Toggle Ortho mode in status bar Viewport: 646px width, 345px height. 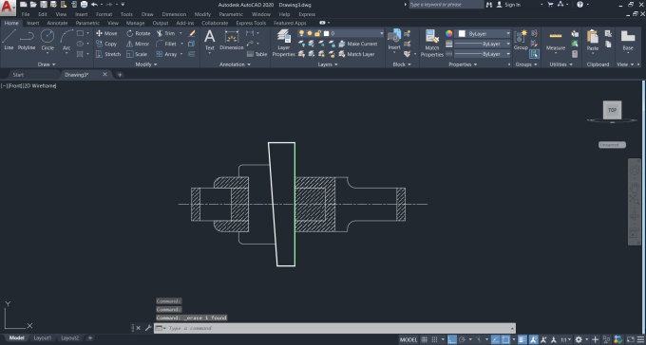coord(452,339)
